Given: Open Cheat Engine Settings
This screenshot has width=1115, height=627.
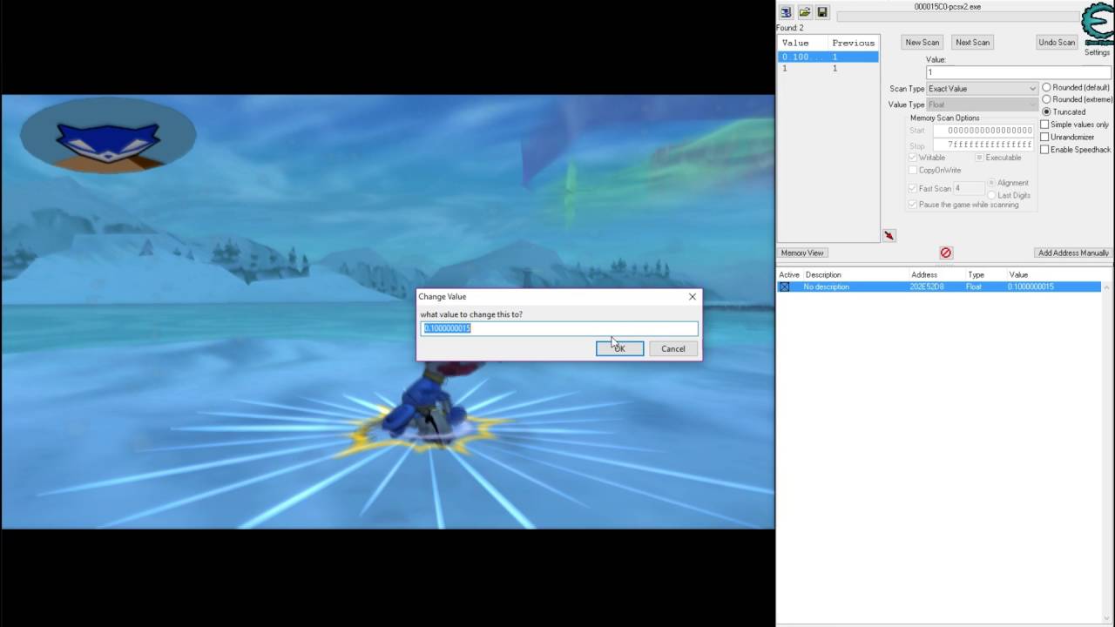Looking at the screenshot, I should point(1097,52).
